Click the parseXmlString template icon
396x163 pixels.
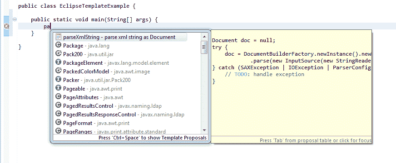click(59, 37)
